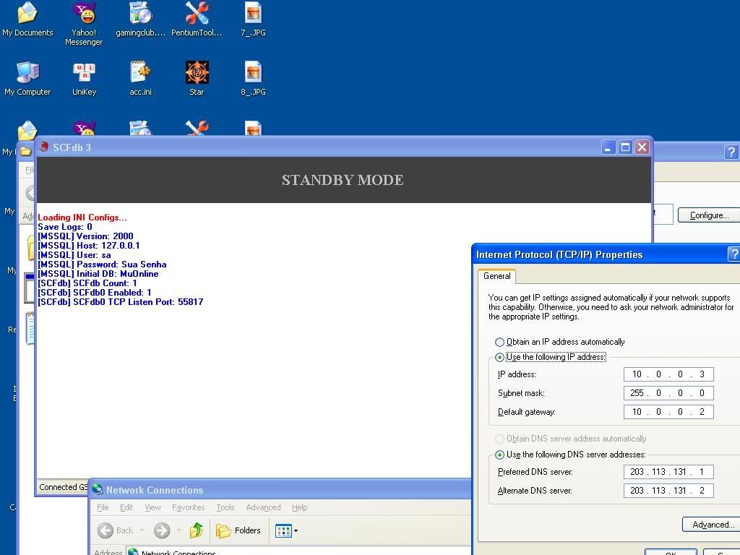Click the SCFdb 3 title bar icon
The width and height of the screenshot is (740, 555).
pyautogui.click(x=44, y=147)
